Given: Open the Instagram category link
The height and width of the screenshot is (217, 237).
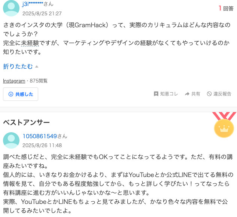Looking at the screenshot, I should coord(14,81).
